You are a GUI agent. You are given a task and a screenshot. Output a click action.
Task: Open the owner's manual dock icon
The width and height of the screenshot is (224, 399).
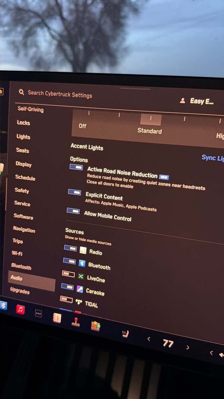(x=57, y=318)
